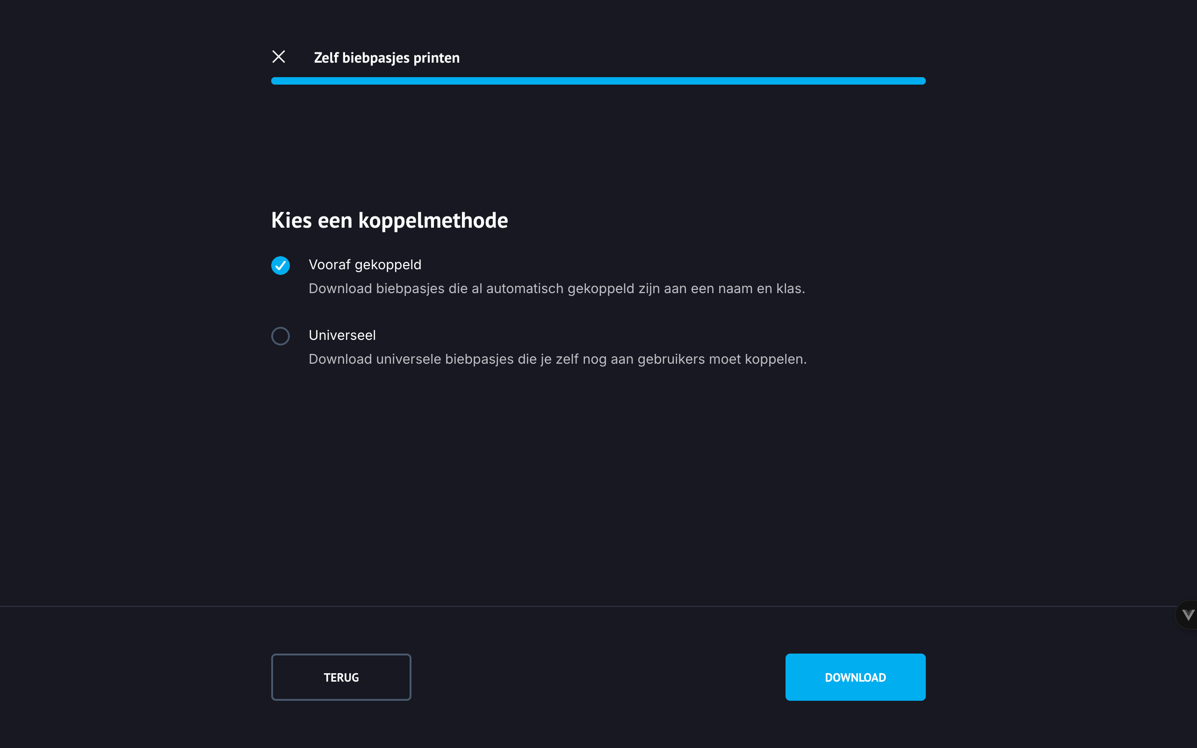The height and width of the screenshot is (748, 1197).
Task: Select the Universeel radio button
Action: pyautogui.click(x=281, y=337)
